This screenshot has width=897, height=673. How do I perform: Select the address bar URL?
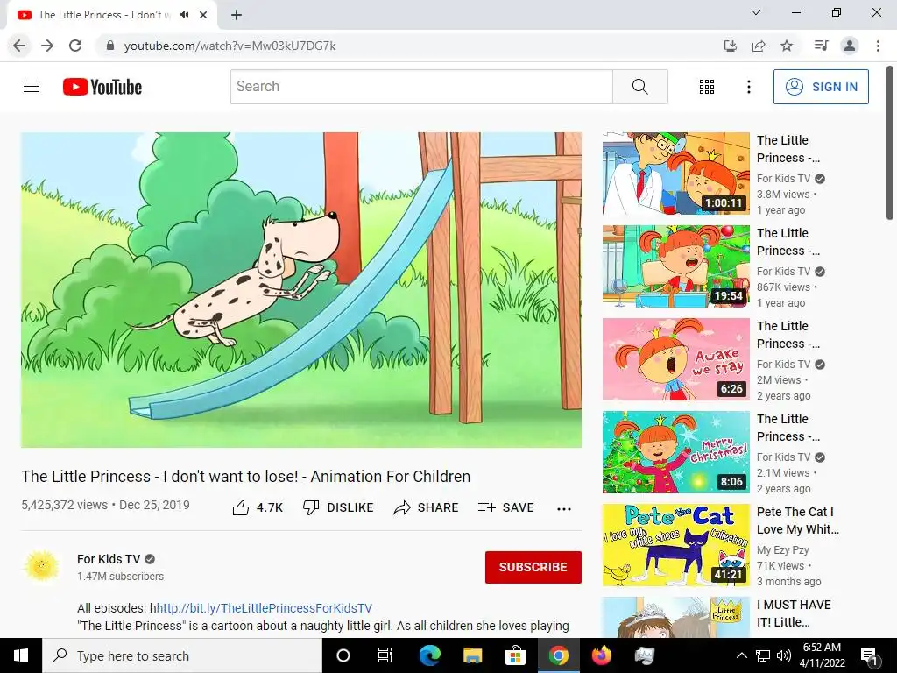point(230,46)
